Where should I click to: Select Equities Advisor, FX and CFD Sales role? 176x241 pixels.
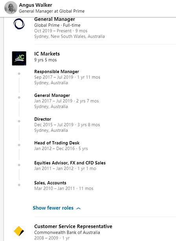[70, 163]
